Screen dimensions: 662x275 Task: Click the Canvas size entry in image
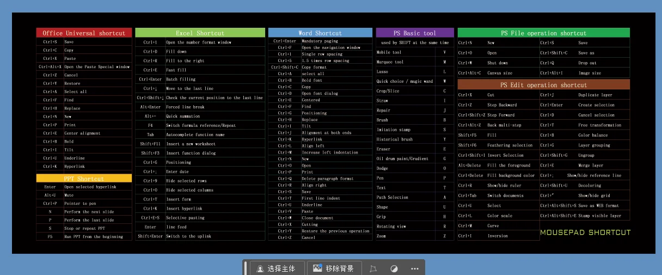pos(499,73)
